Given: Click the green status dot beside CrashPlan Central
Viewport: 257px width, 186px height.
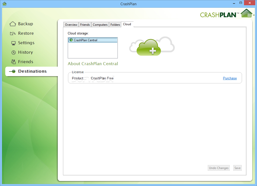Looking at the screenshot, I should 71,40.
